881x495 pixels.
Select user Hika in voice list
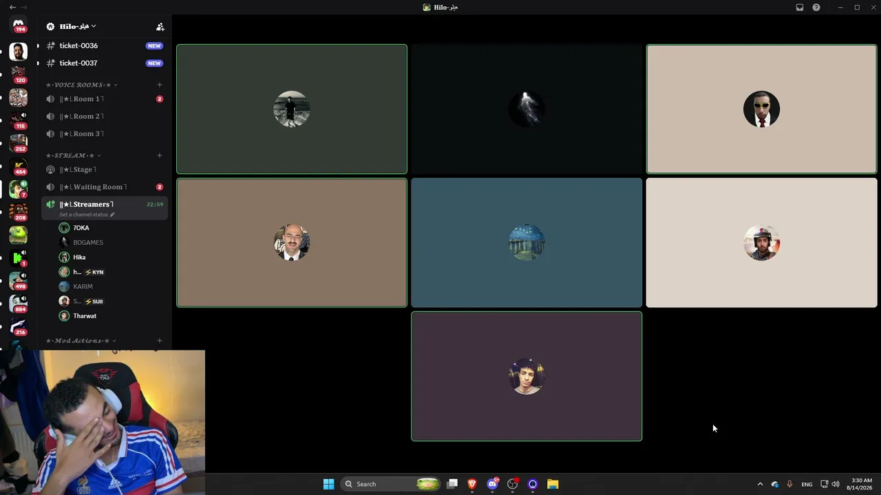click(110, 257)
